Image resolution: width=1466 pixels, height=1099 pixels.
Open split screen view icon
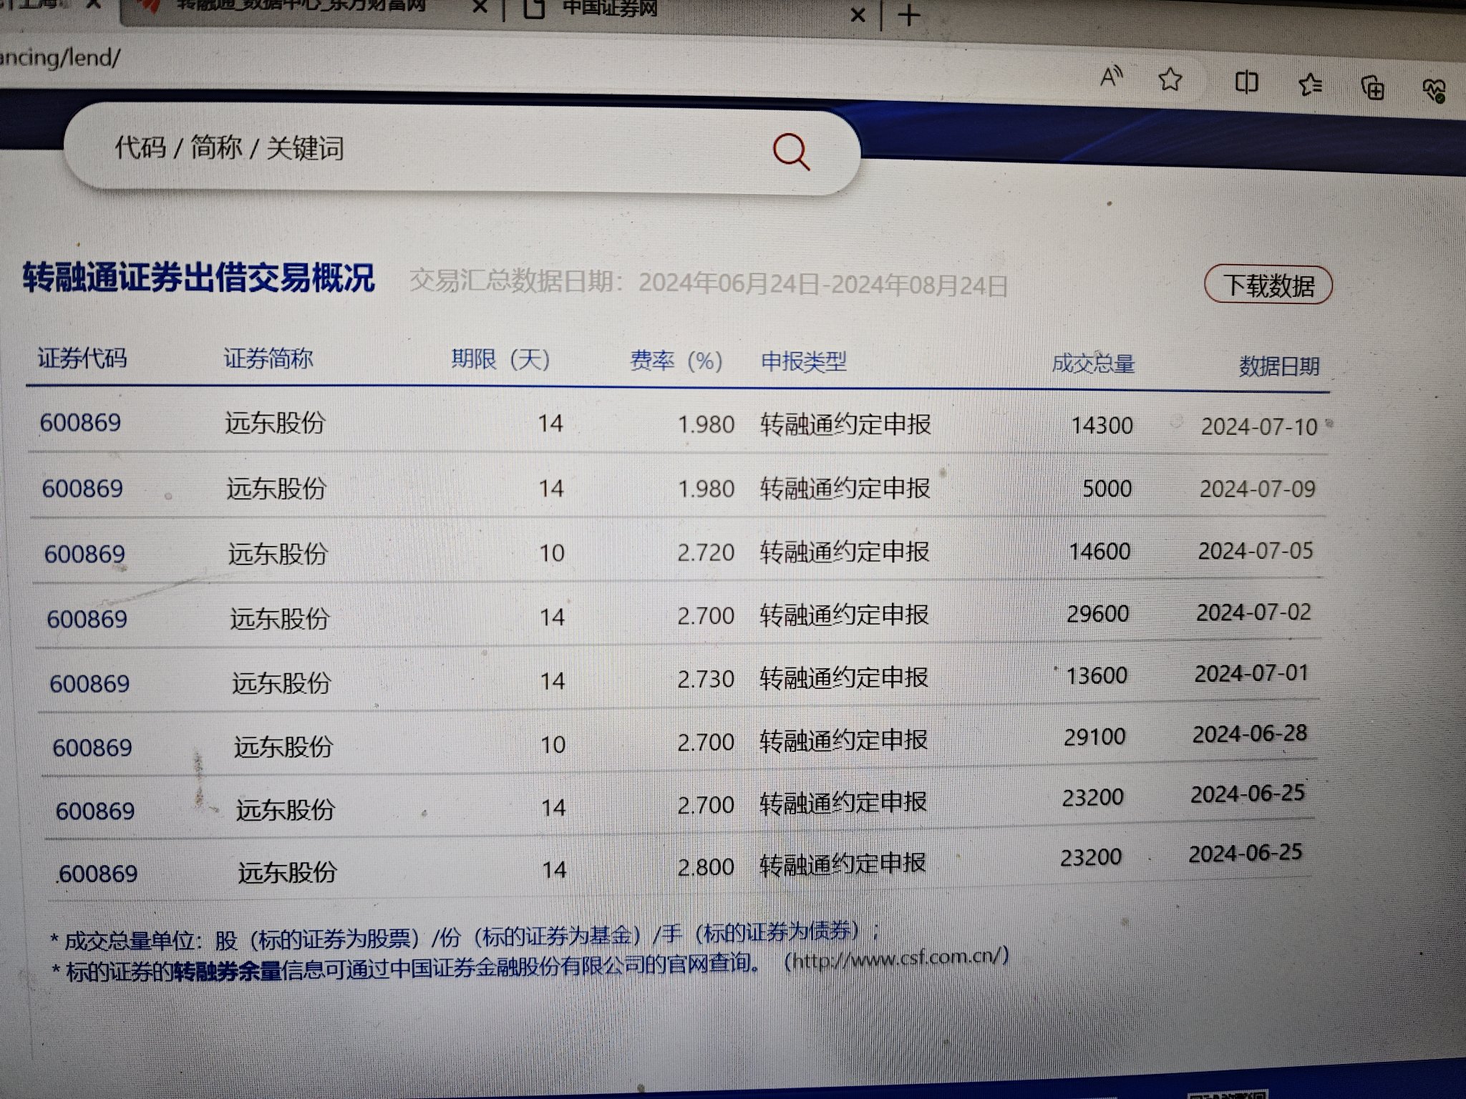click(1246, 82)
